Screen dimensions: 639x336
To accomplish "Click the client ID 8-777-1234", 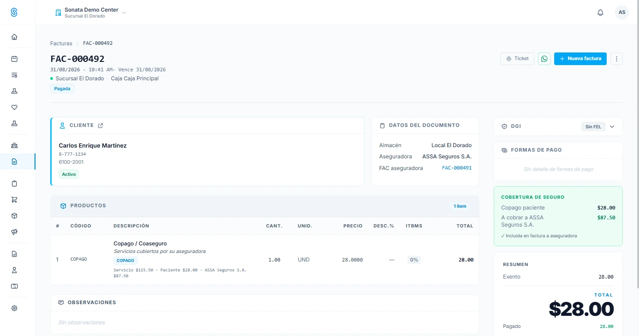I will [72, 154].
